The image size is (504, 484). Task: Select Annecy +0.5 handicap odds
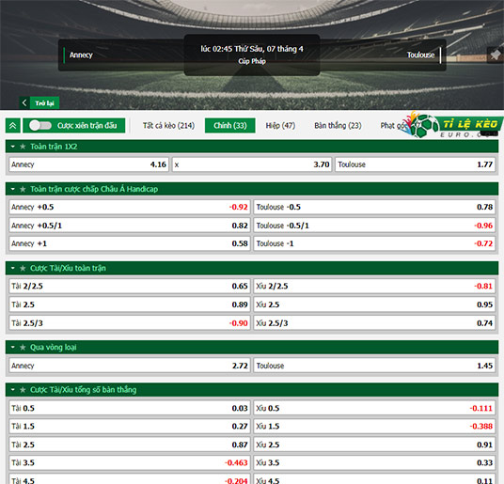point(130,207)
